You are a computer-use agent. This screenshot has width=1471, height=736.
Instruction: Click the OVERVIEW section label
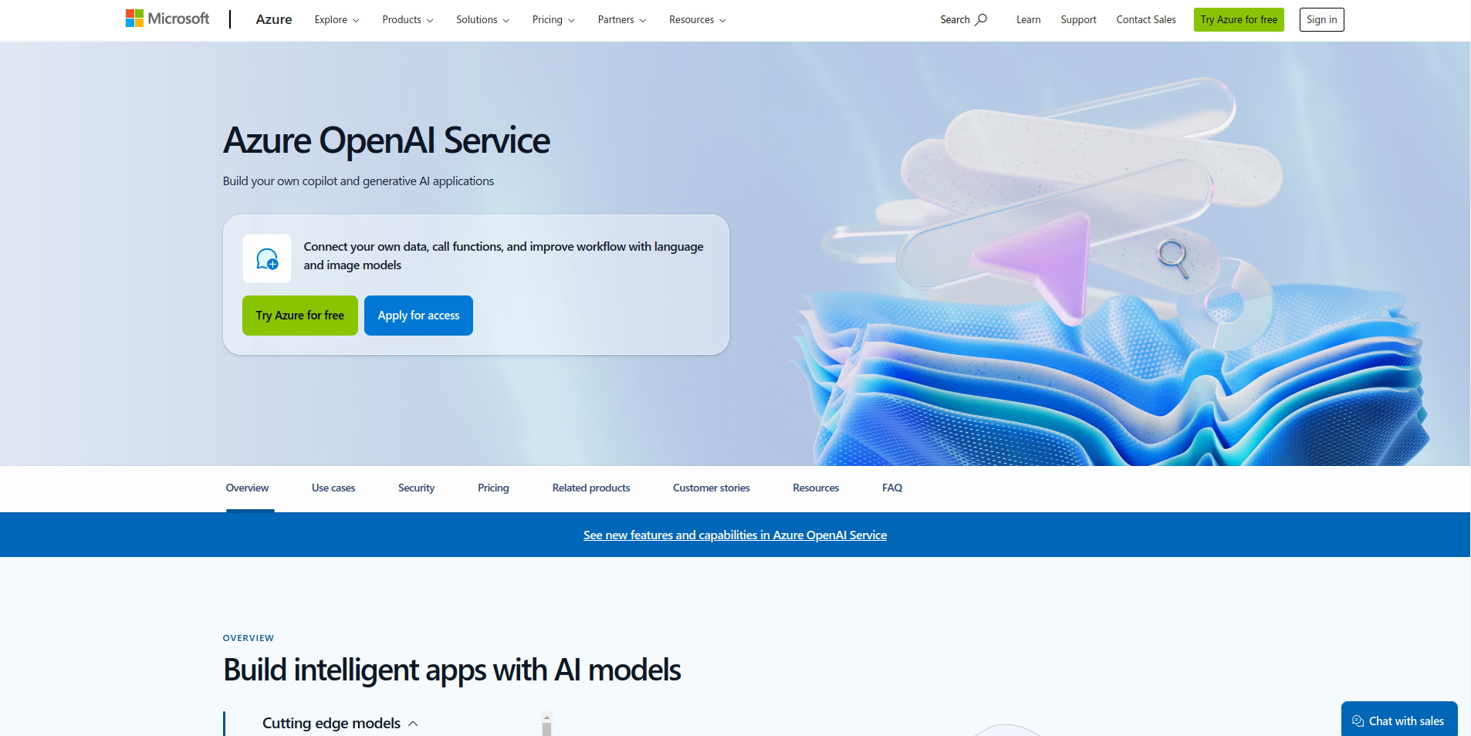249,638
